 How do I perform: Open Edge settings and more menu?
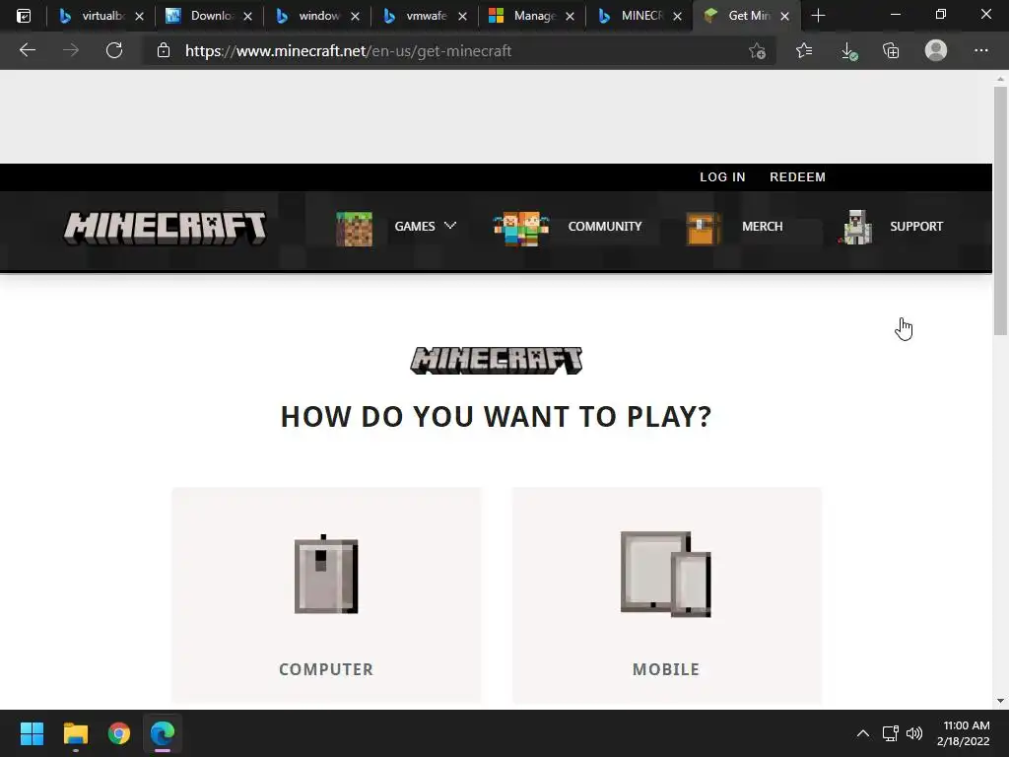click(x=980, y=50)
